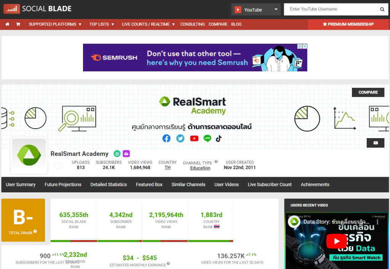Open the Detailed Statistics tab
Image resolution: width=390 pixels, height=269 pixels.
click(109, 184)
